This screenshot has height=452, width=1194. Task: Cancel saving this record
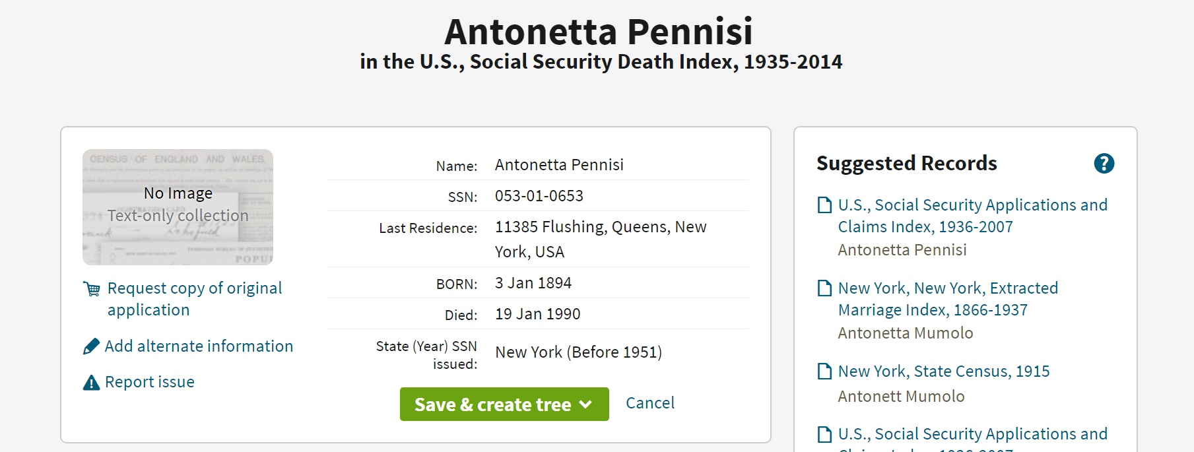[649, 403]
